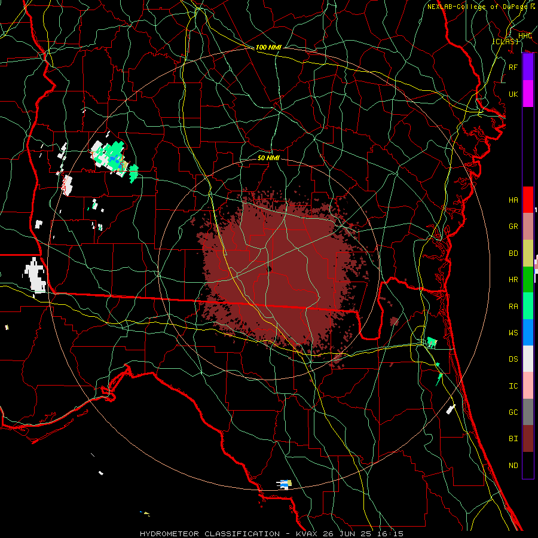Screen dimensions: 538x538
Task: Pick the RA light-green legend swatch
Action: coord(528,306)
